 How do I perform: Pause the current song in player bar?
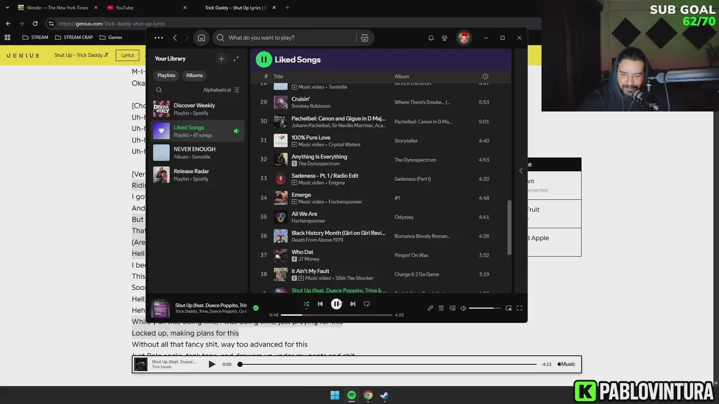(336, 304)
